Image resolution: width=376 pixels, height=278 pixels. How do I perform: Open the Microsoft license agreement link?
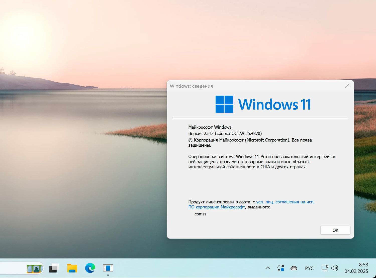pos(251,204)
